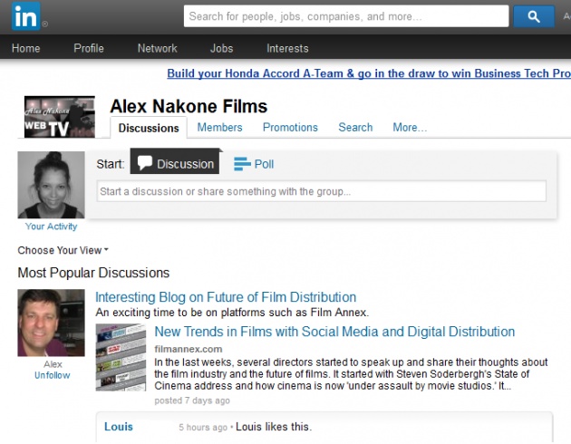571x444 pixels.
Task: Open Louis's profile link
Action: [119, 427]
